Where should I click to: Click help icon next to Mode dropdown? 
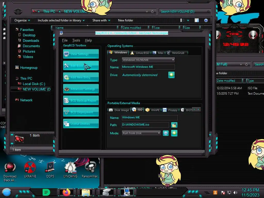click(x=166, y=133)
